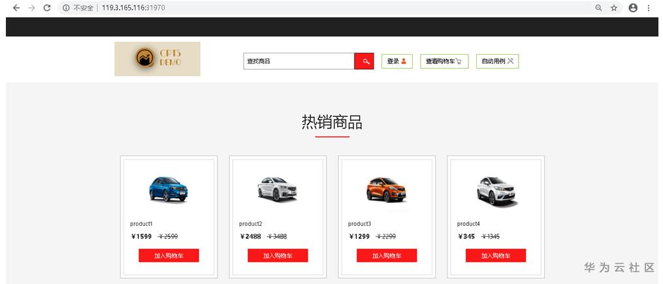This screenshot has height=284, width=663.
Task: Select the orange SUV image of product3
Action: tap(387, 189)
